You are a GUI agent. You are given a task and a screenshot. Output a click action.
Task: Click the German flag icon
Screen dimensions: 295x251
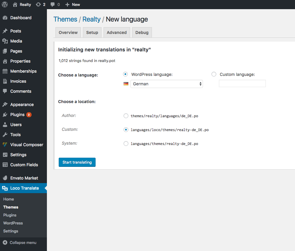tap(126, 84)
